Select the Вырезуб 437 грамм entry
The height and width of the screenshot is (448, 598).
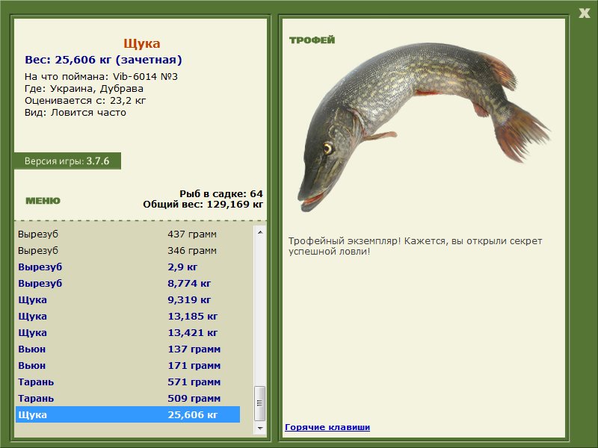(x=127, y=234)
